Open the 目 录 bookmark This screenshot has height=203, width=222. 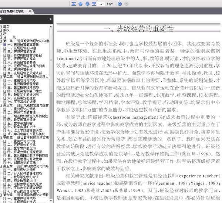tap(9, 37)
